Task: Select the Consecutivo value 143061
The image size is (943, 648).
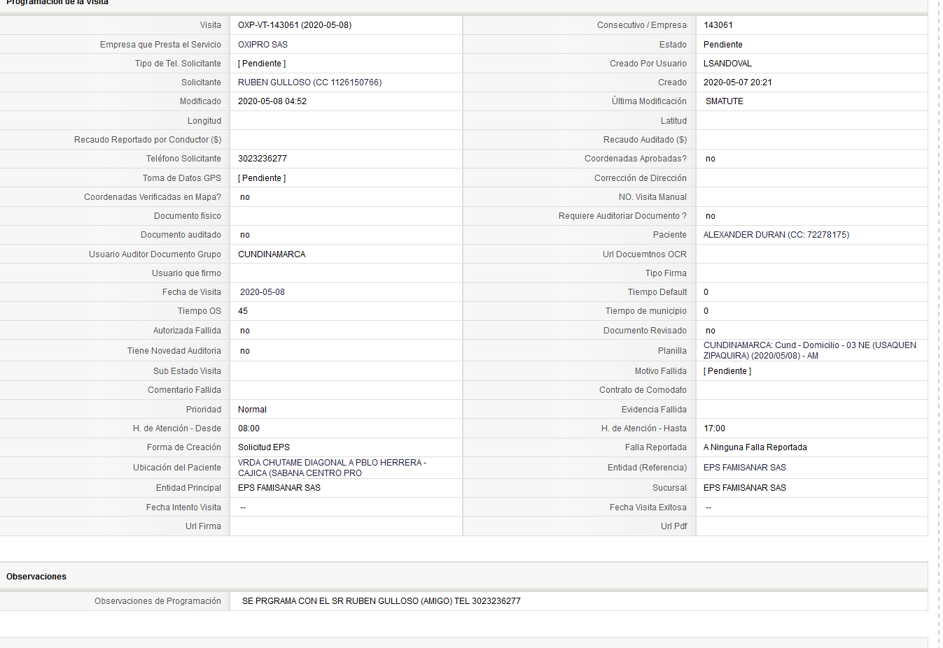Action: coord(718,25)
